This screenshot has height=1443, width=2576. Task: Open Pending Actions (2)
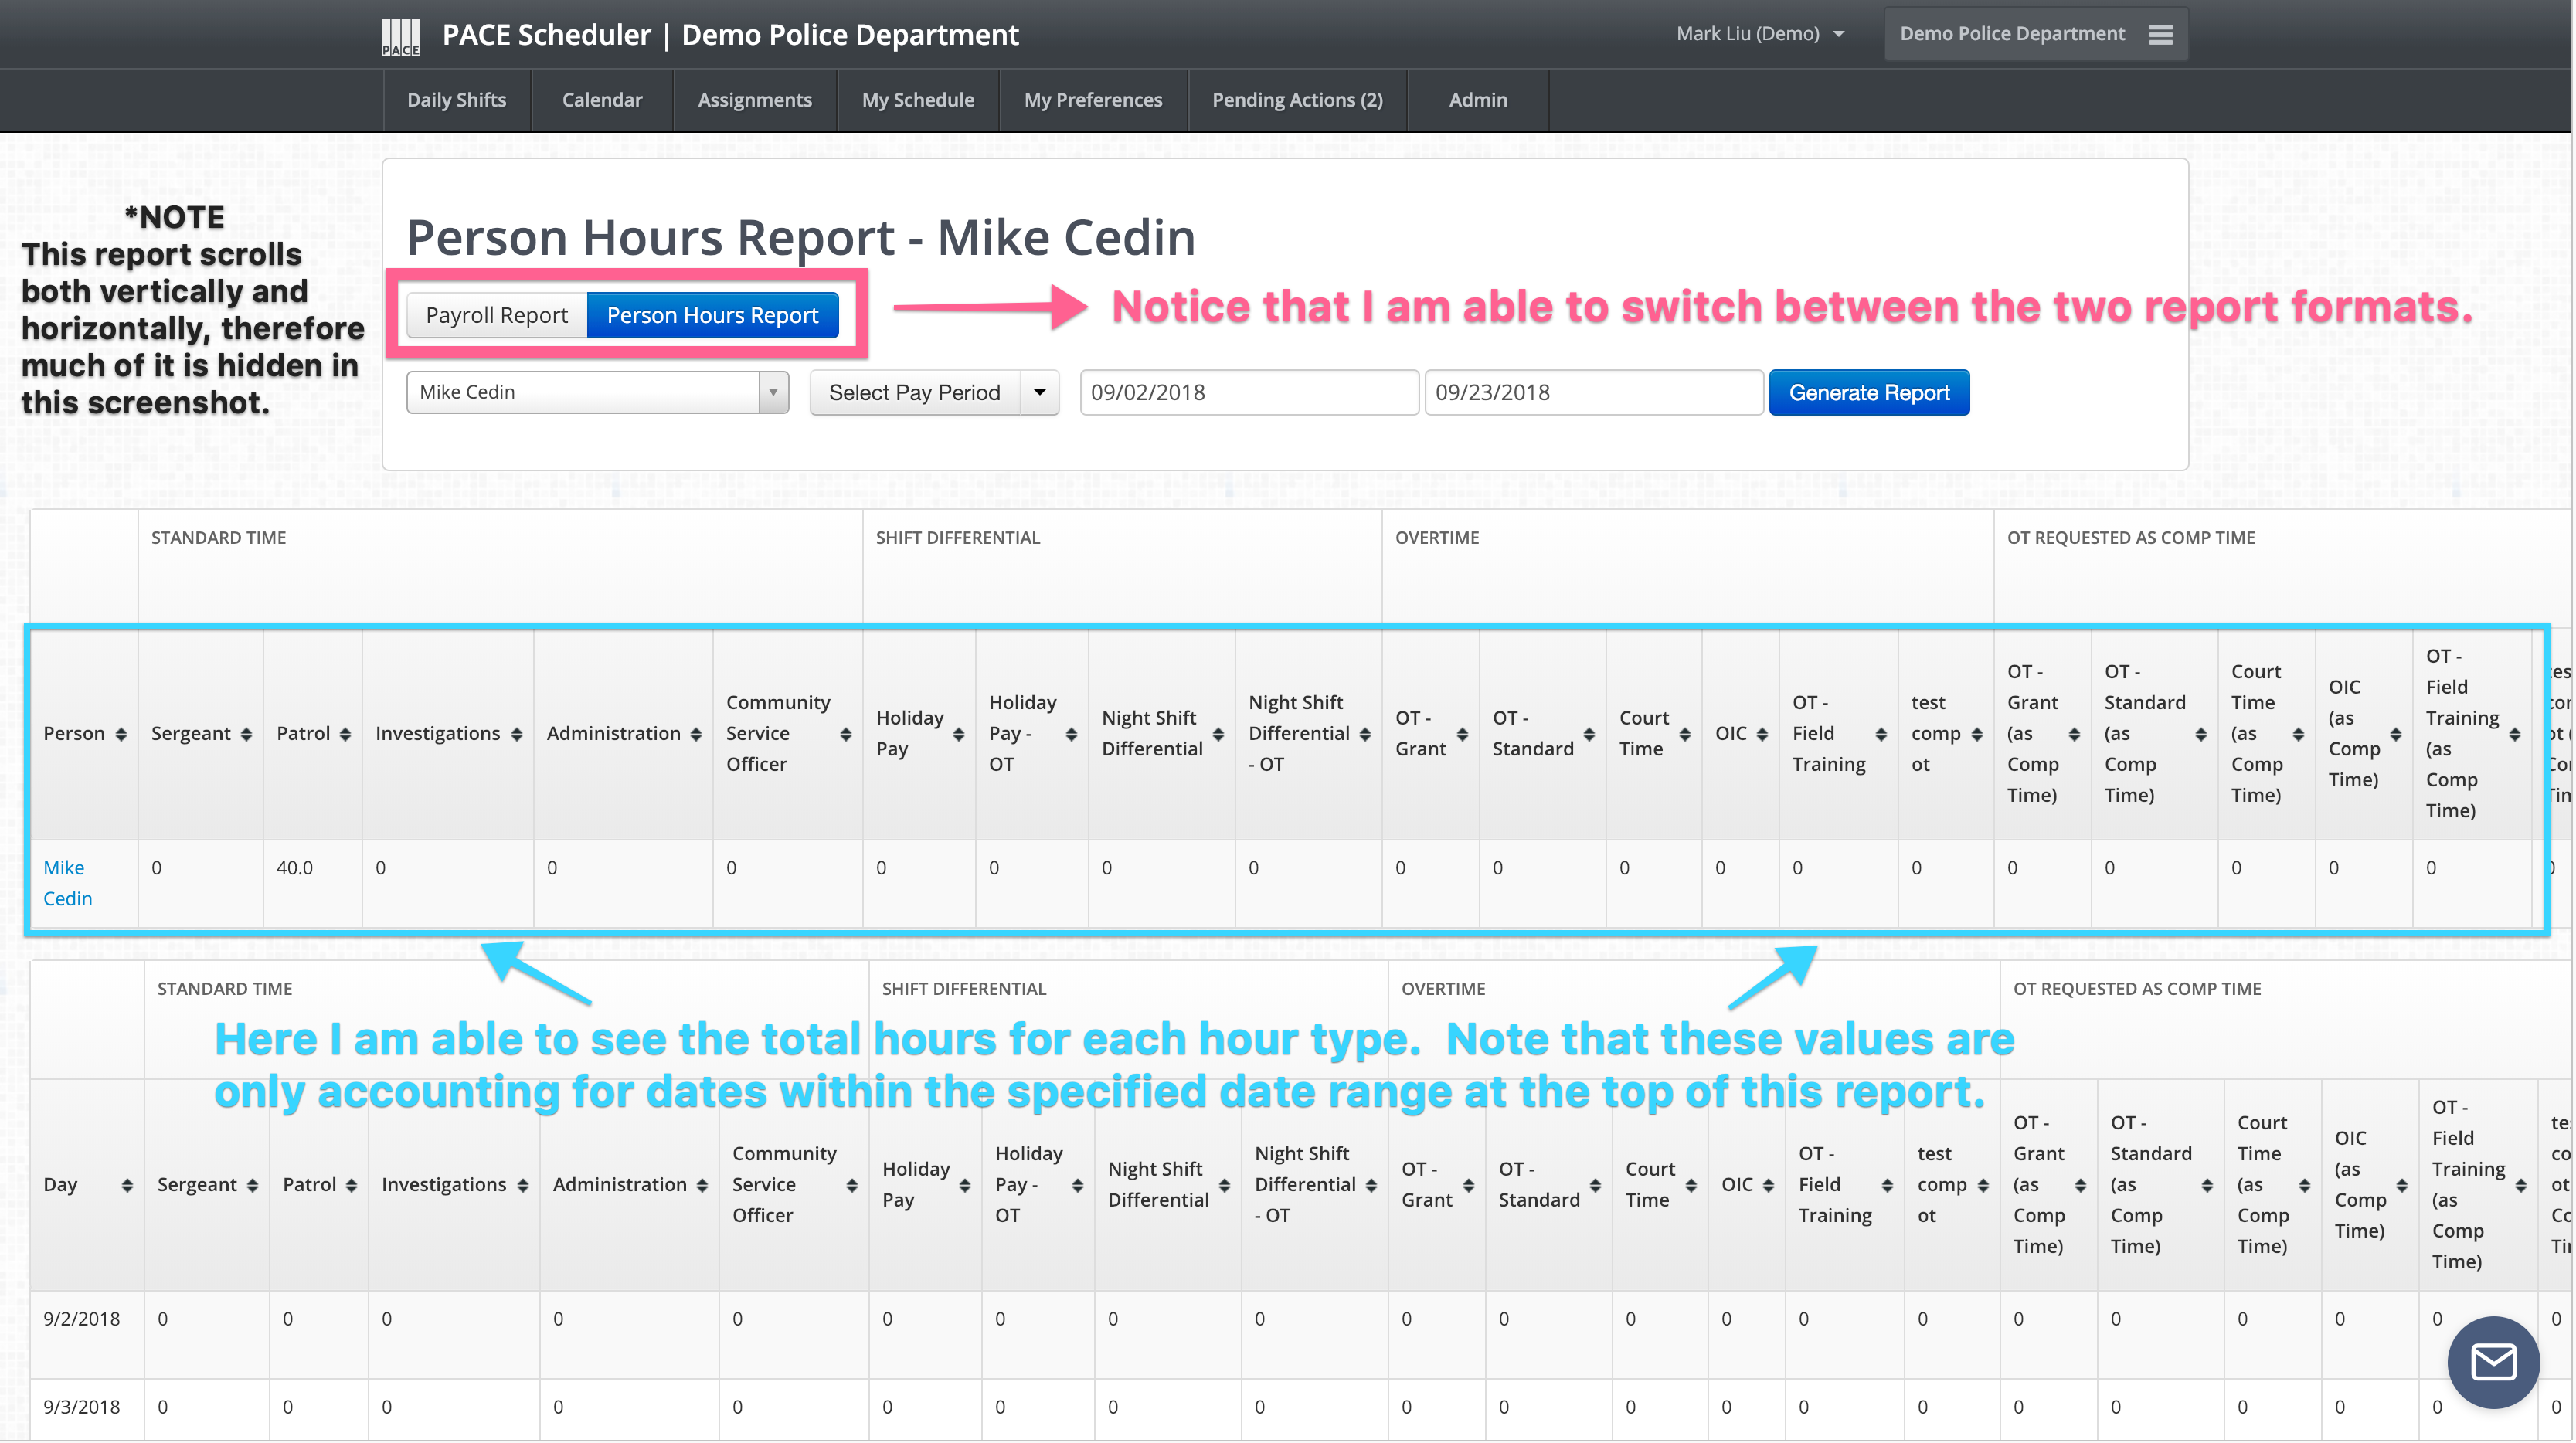point(1297,100)
